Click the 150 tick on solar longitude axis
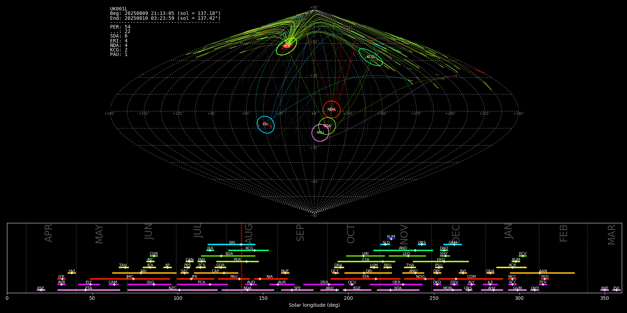The width and height of the screenshot is (627, 313). tap(263, 298)
